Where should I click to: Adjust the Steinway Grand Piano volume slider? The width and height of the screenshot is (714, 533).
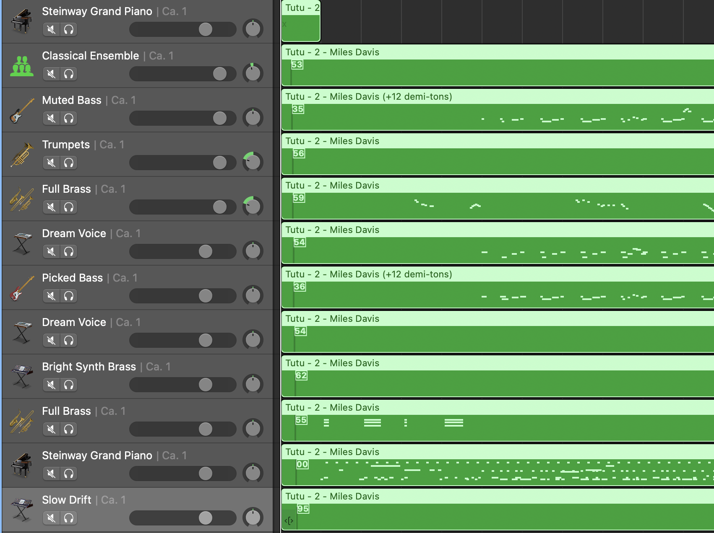point(205,29)
